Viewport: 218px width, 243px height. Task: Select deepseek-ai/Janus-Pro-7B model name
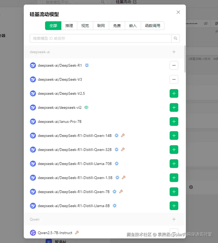pos(59,122)
